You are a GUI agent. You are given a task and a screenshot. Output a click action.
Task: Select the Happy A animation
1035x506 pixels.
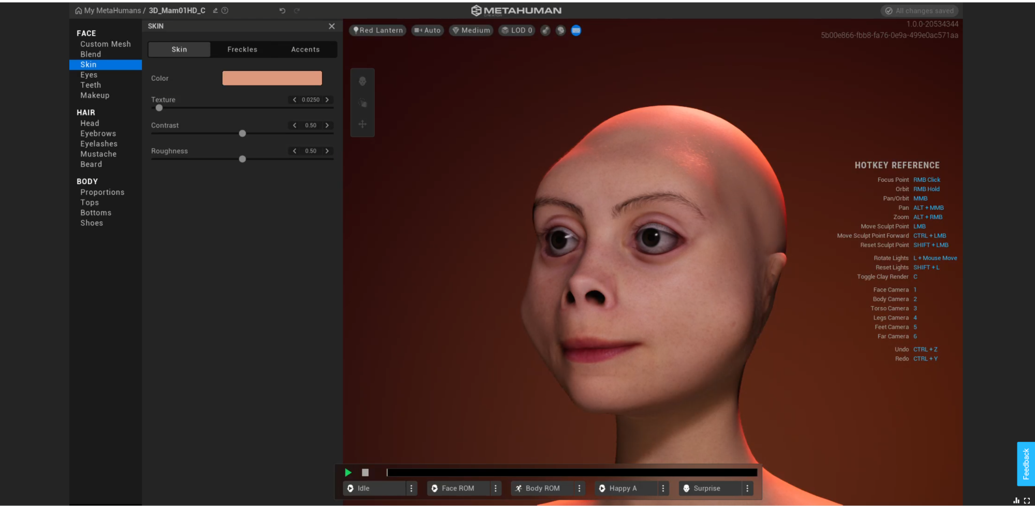(626, 488)
